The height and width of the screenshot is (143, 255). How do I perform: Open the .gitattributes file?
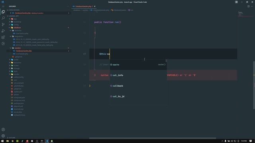(x=19, y=86)
